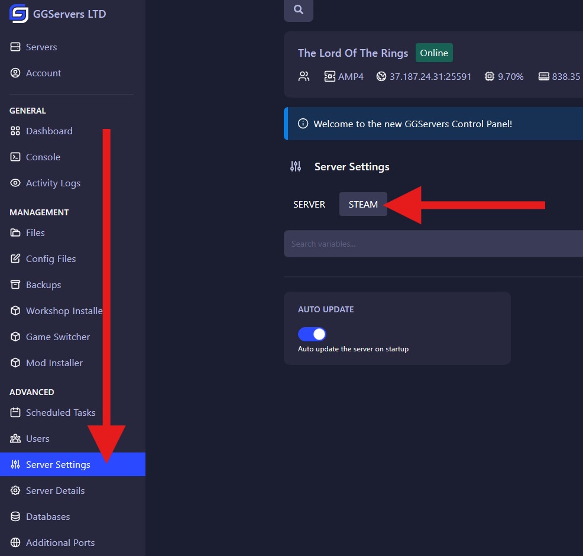Screen dimensions: 583x556
Task: Open Console via its terminal icon
Action: 15,157
